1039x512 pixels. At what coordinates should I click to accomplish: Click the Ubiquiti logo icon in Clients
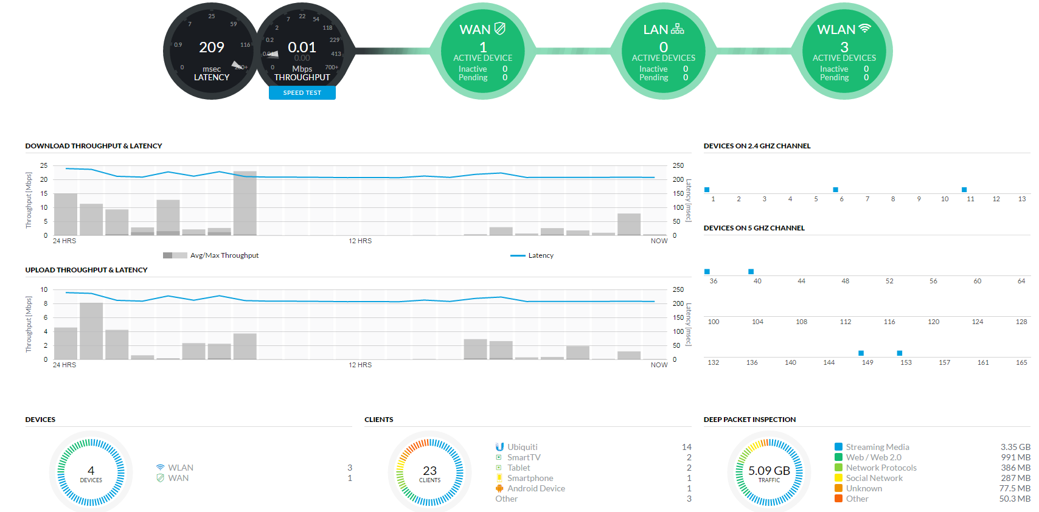(x=499, y=447)
